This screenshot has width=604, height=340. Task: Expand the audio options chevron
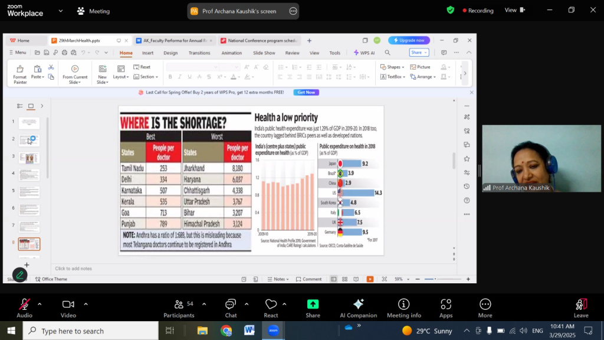pos(40,304)
